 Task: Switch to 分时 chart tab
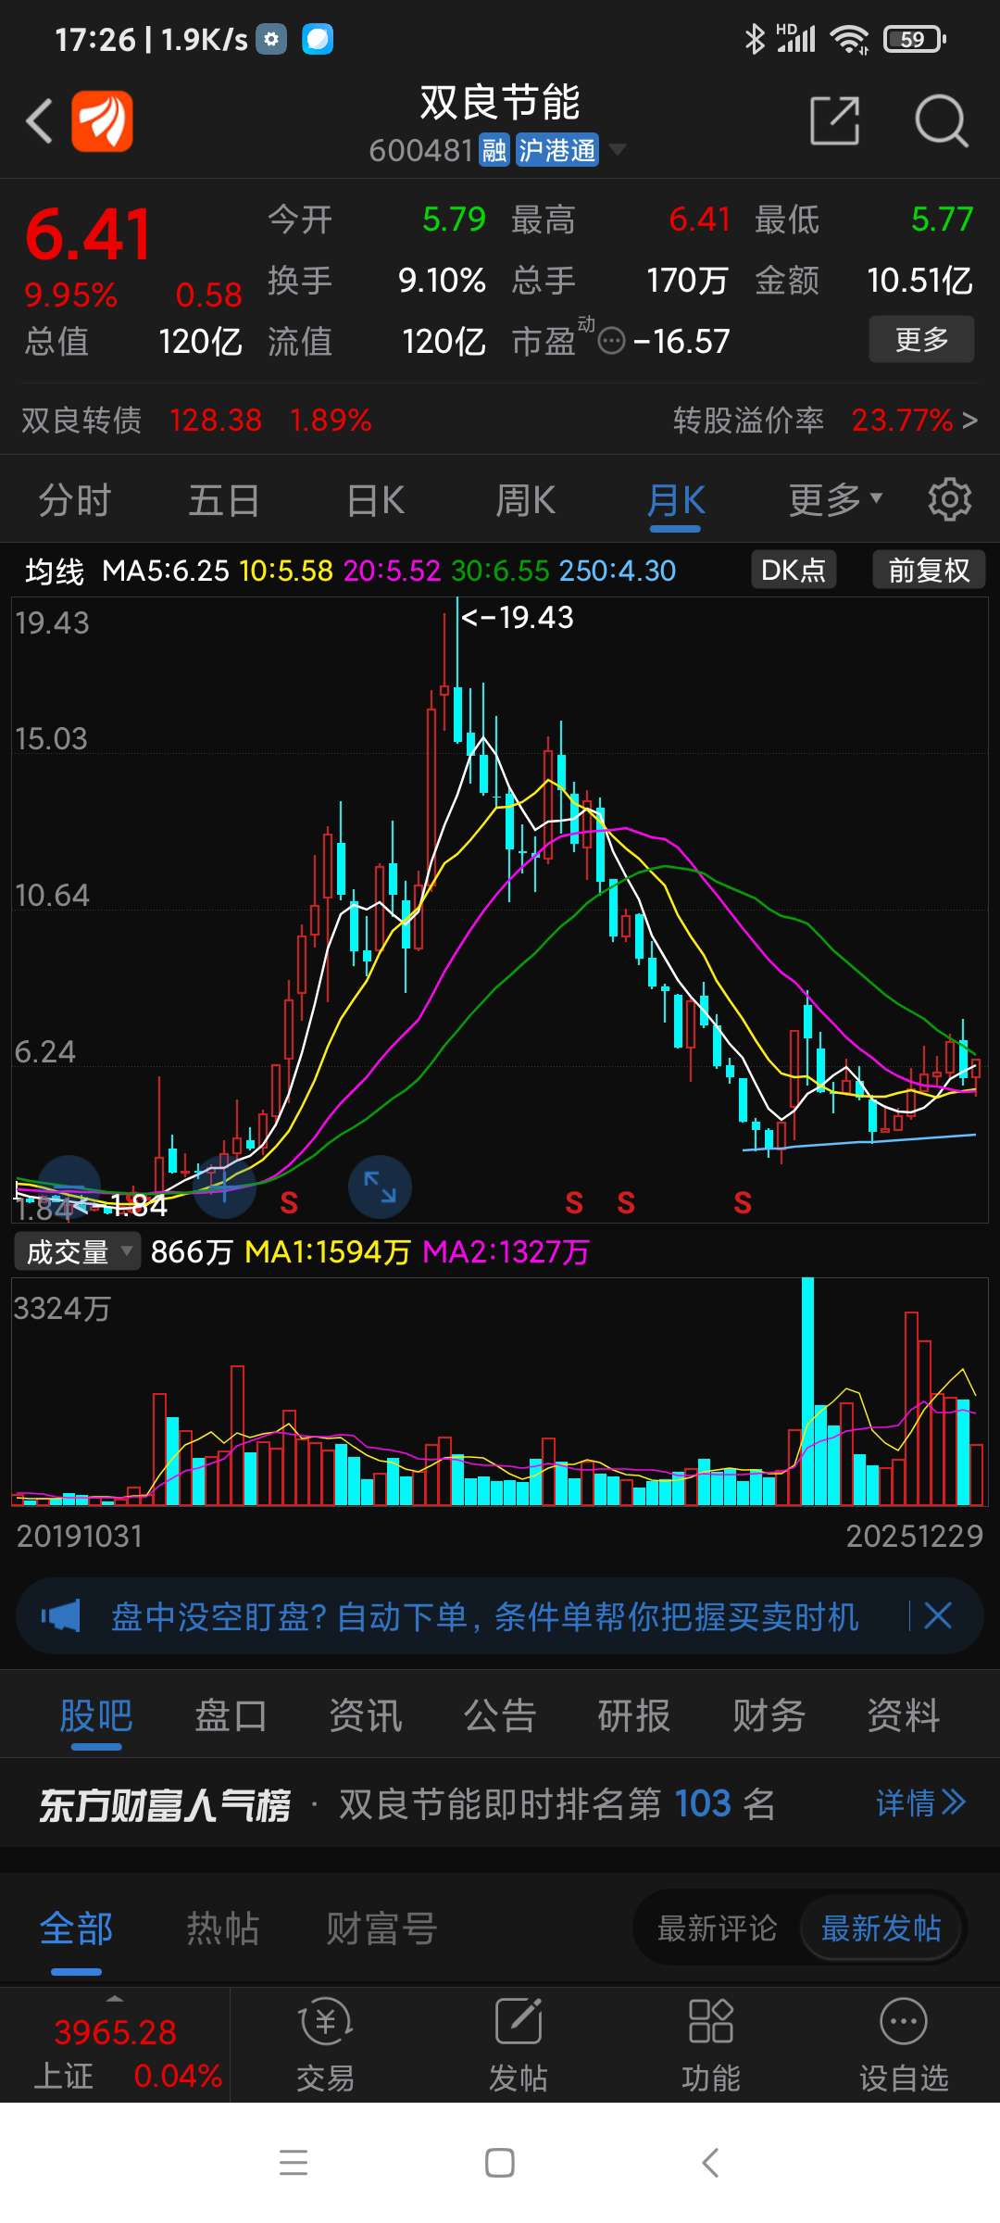[x=75, y=500]
